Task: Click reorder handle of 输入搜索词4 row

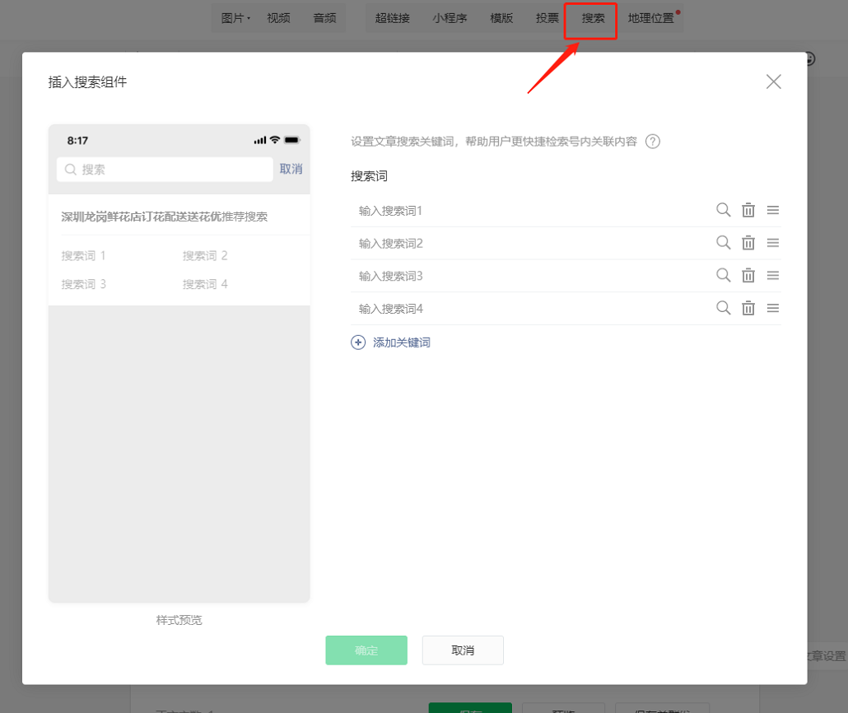Action: 773,308
